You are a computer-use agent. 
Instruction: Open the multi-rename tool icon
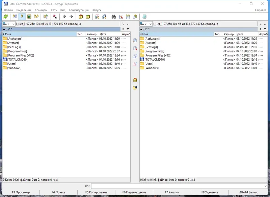[121, 17]
